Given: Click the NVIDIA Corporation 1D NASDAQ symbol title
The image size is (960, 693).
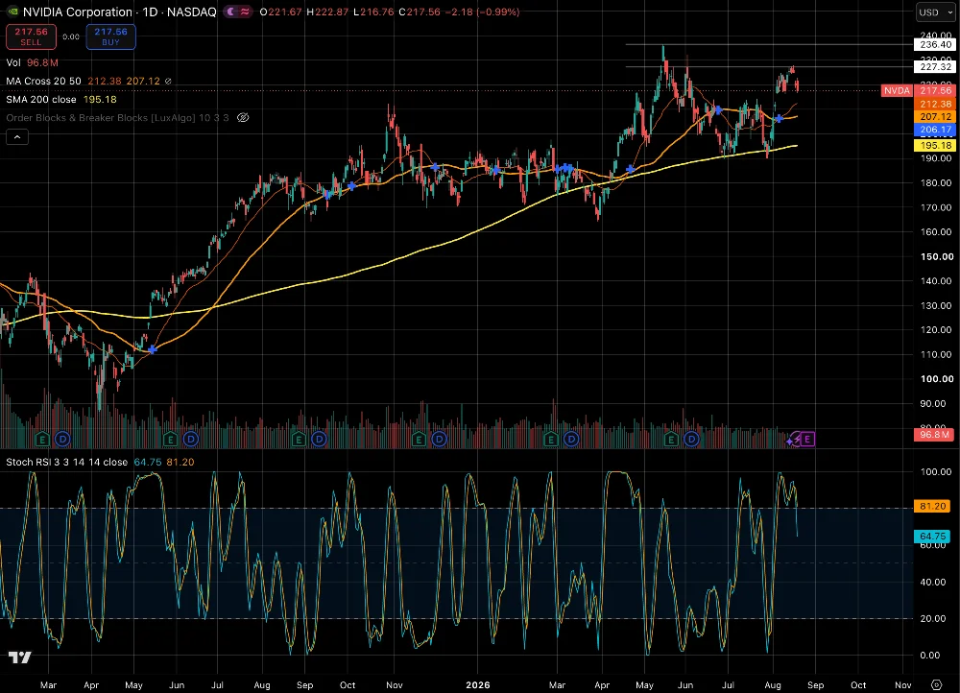Looking at the screenshot, I should [119, 12].
